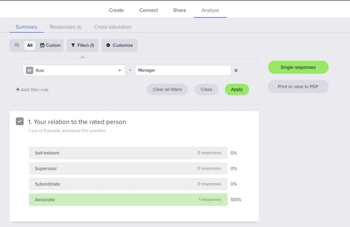Image resolution: width=350 pixels, height=227 pixels.
Task: Switch to the Responses (3) tab
Action: 66,27
